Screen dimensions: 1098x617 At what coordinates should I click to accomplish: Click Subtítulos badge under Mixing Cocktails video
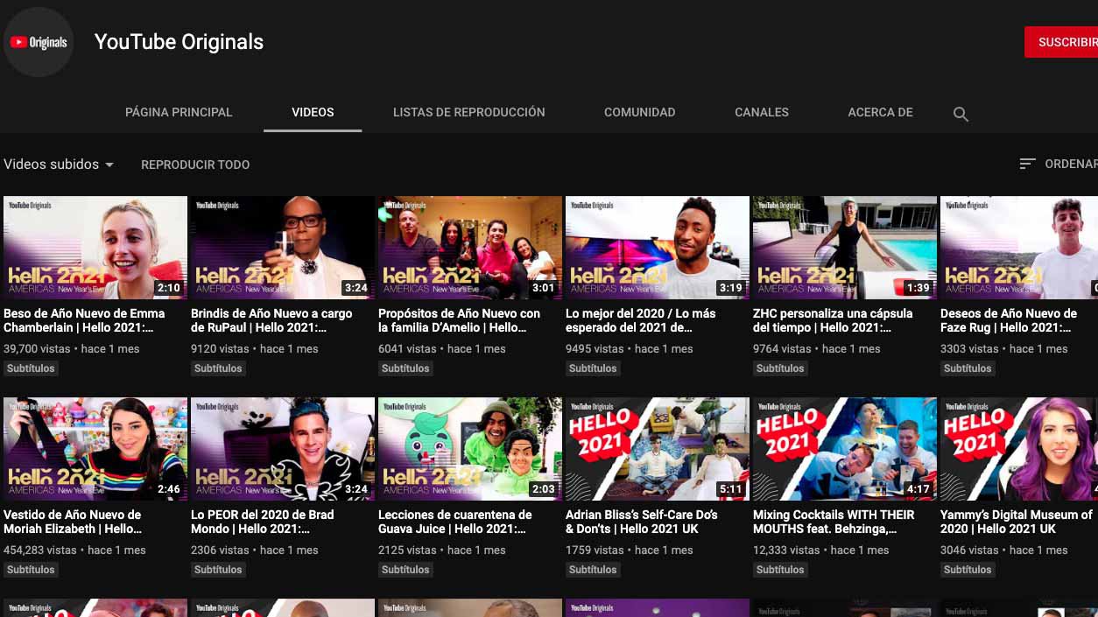click(x=780, y=570)
